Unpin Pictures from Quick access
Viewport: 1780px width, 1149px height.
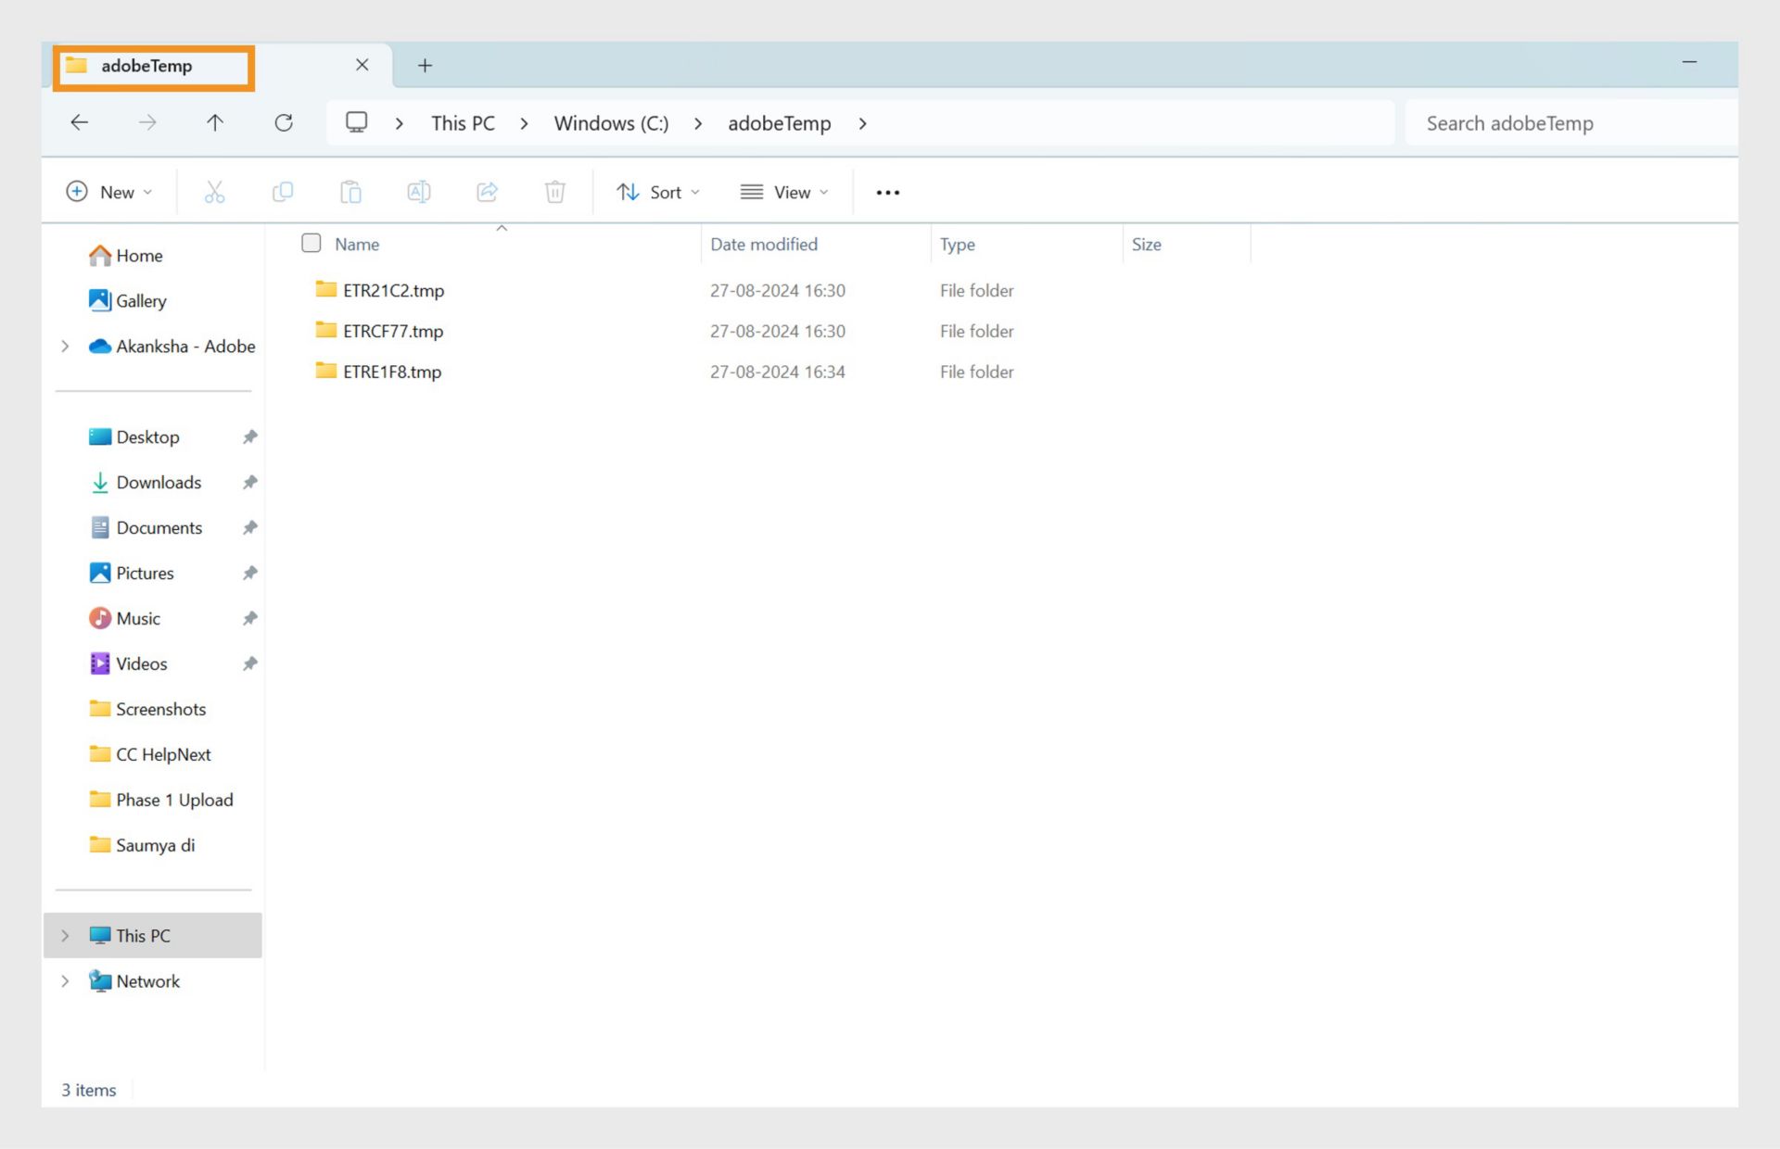249,573
